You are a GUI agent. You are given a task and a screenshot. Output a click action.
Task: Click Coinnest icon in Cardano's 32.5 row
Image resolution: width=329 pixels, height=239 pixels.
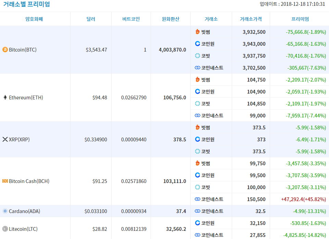(x=198, y=211)
